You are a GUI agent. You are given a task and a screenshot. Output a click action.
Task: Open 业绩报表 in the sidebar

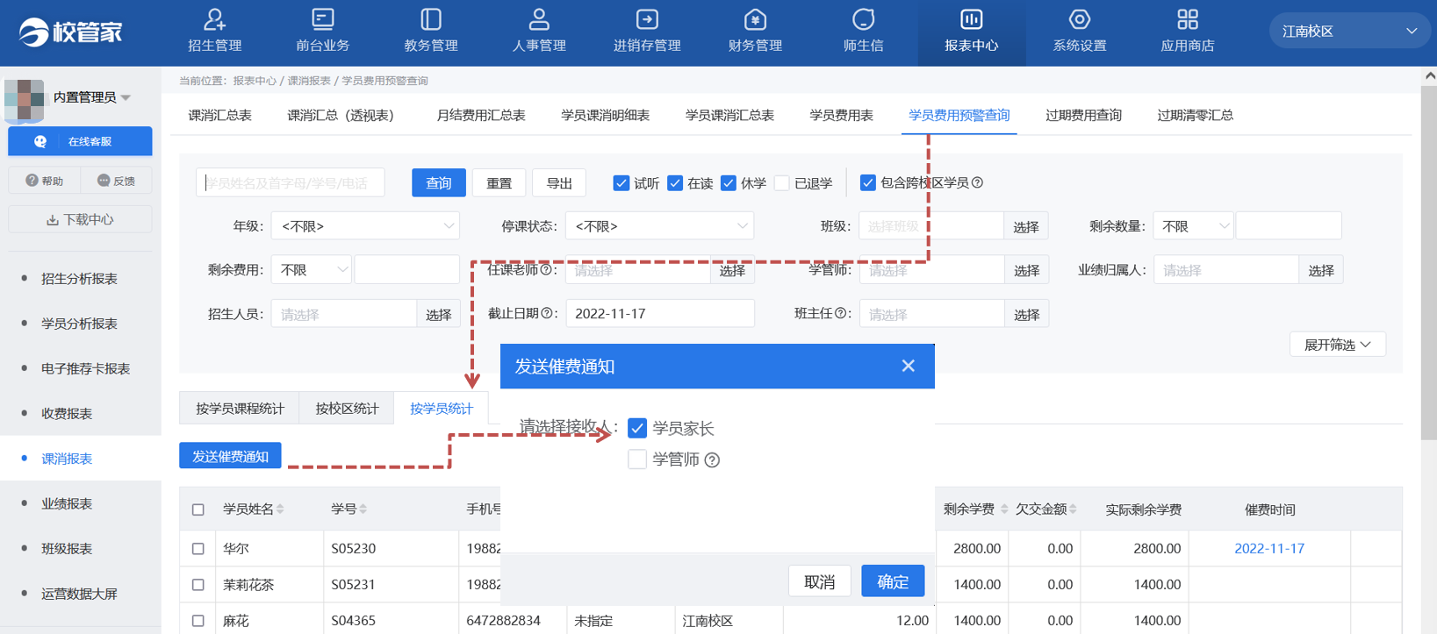tap(67, 504)
